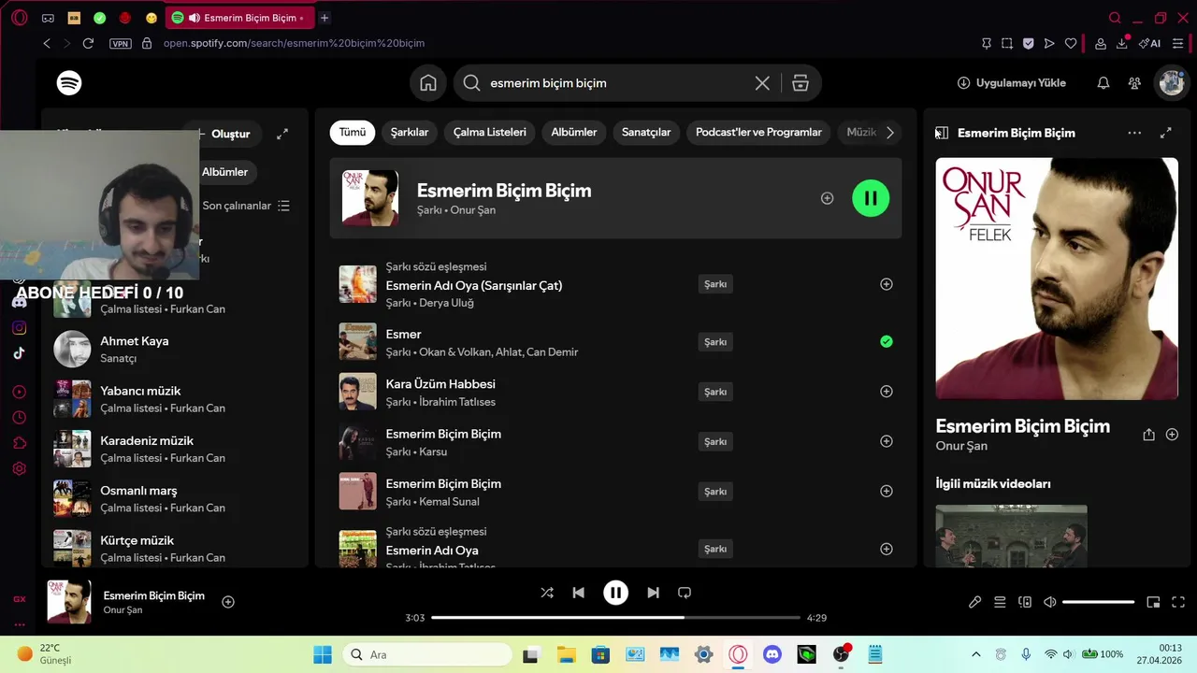1197x673 pixels.
Task: Pause top result with green button
Action: click(x=871, y=198)
